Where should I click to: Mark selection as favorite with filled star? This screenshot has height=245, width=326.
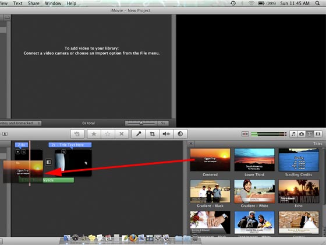(x=94, y=134)
